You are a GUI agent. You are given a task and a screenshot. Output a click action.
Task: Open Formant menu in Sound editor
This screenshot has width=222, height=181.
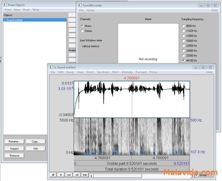[x=141, y=72]
